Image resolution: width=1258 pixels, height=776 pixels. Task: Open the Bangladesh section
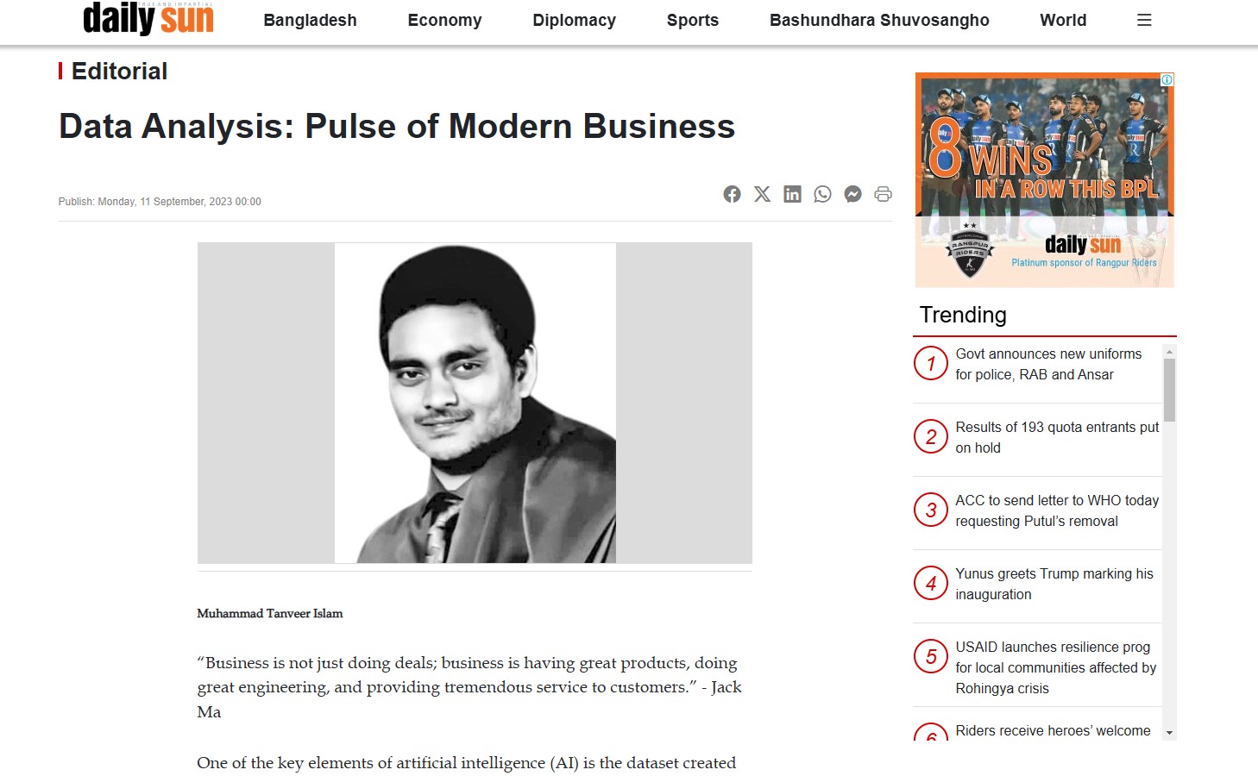click(310, 20)
